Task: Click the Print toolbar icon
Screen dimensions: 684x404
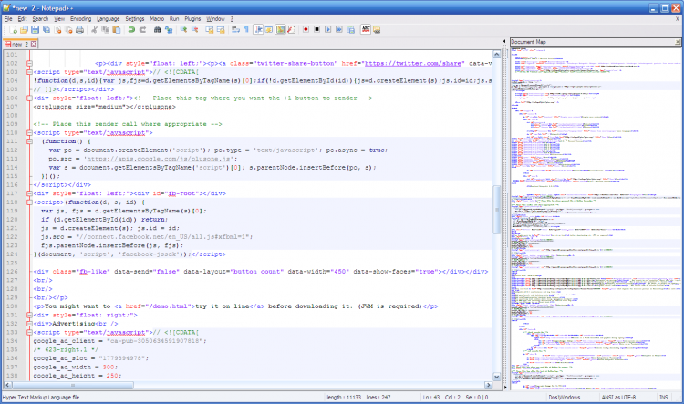Action: [79, 29]
